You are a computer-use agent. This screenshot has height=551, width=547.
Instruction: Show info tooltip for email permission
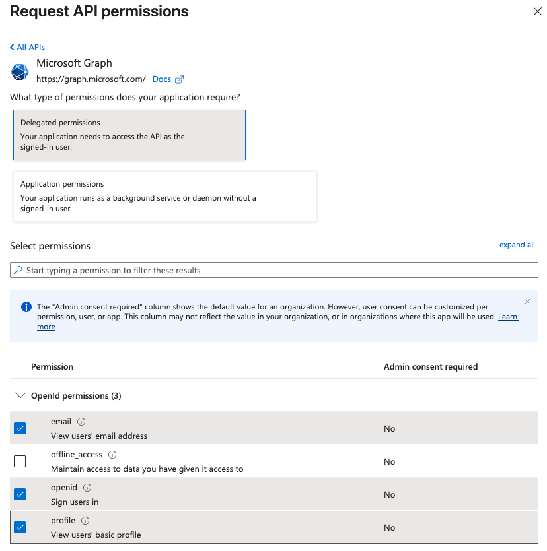[81, 421]
